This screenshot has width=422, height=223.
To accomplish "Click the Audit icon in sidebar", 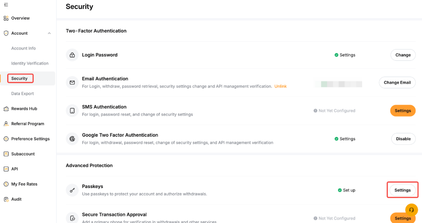I will point(6,199).
